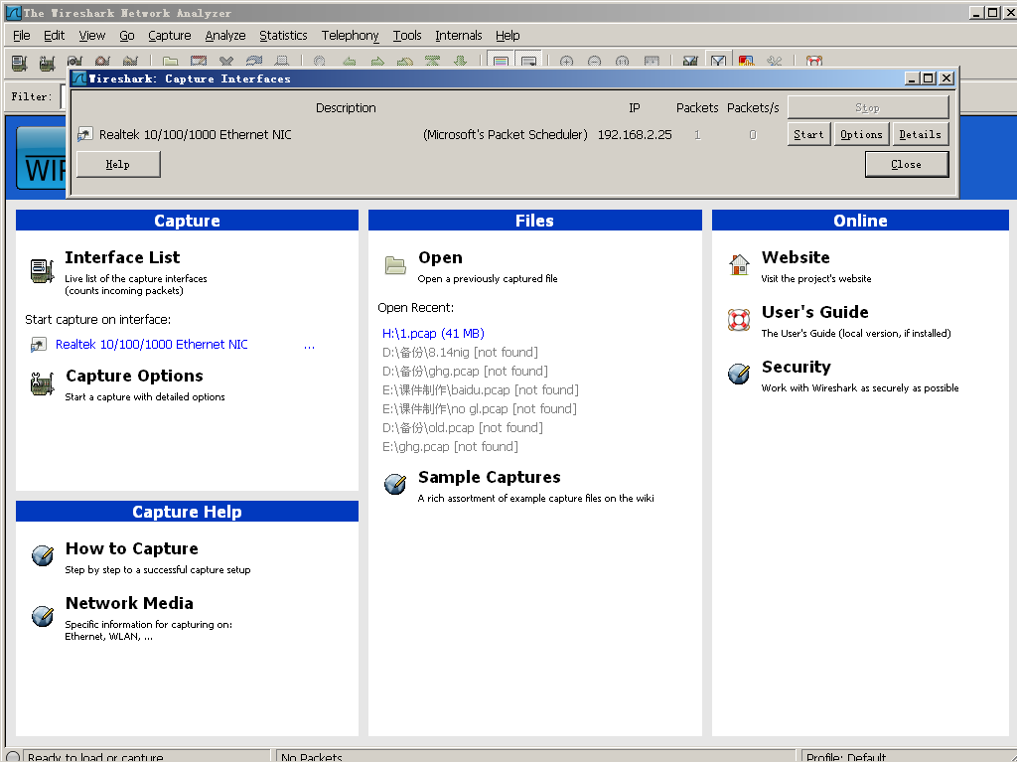Click the Open folder icon in Files panel
Viewport: 1017px width, 763px height.
[x=395, y=265]
